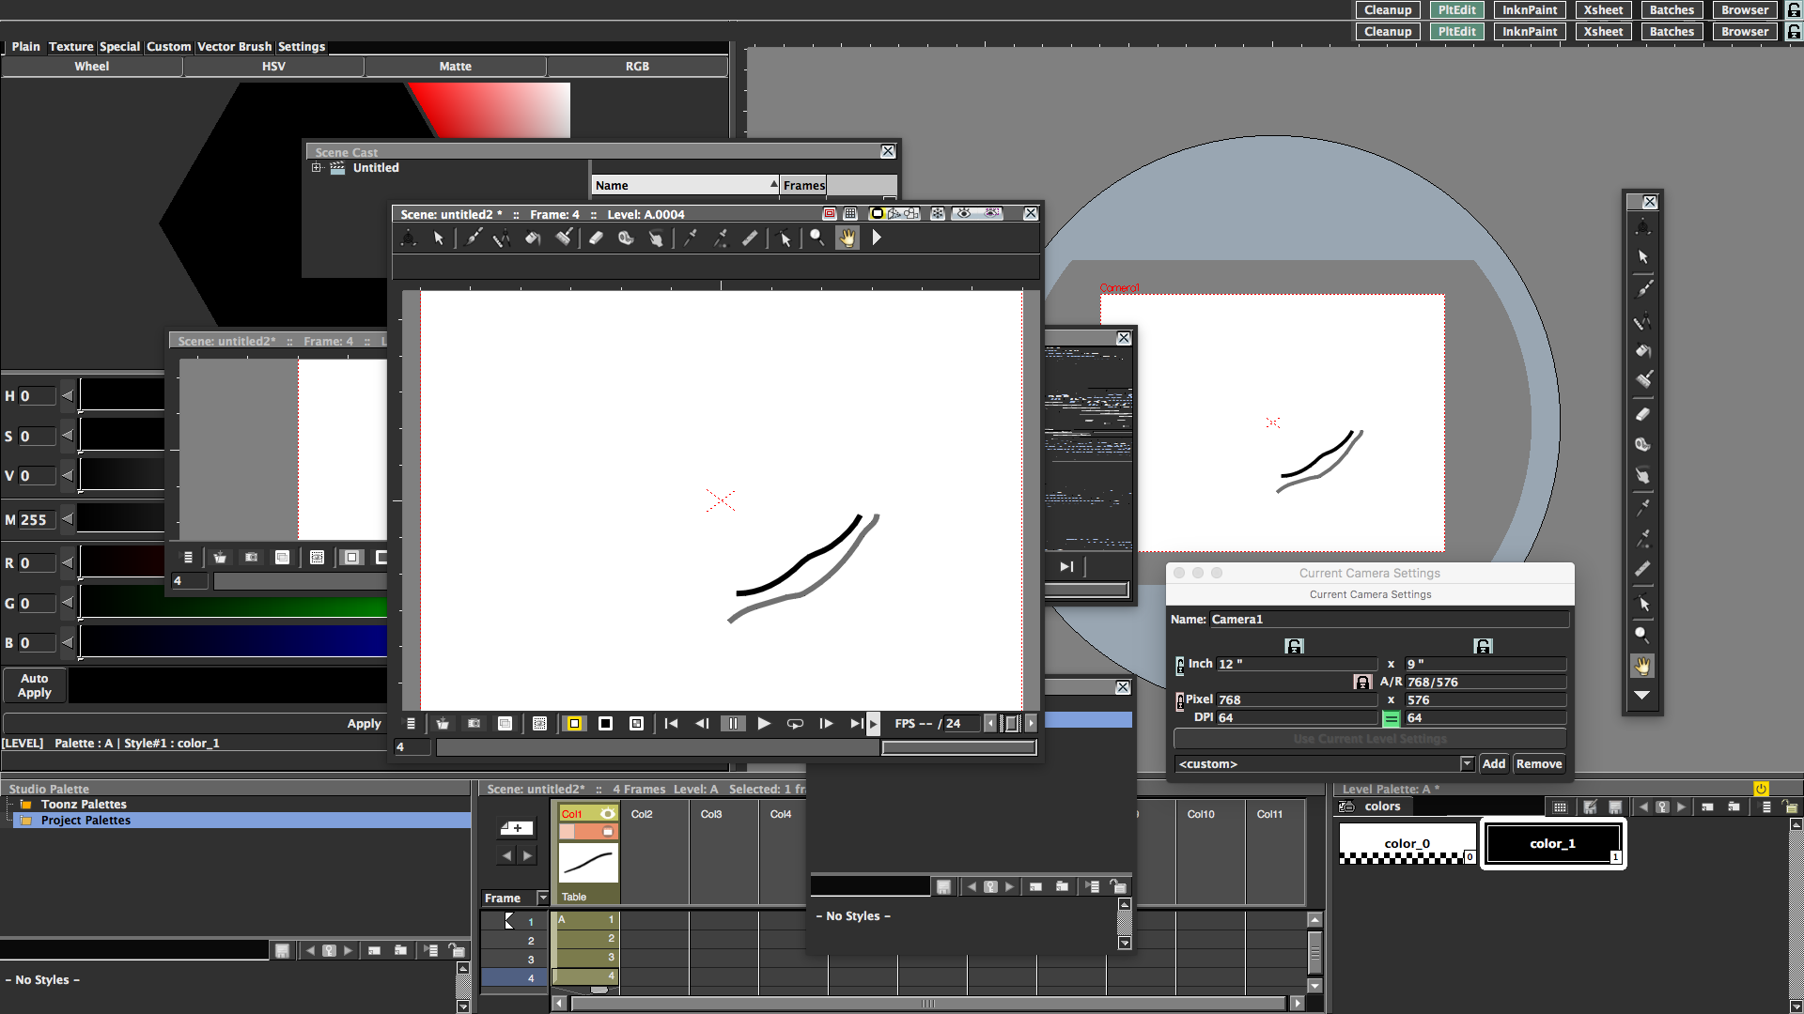Select the Eraser tool in viewer toolbar
Viewport: 1804px width, 1014px height.
(596, 238)
